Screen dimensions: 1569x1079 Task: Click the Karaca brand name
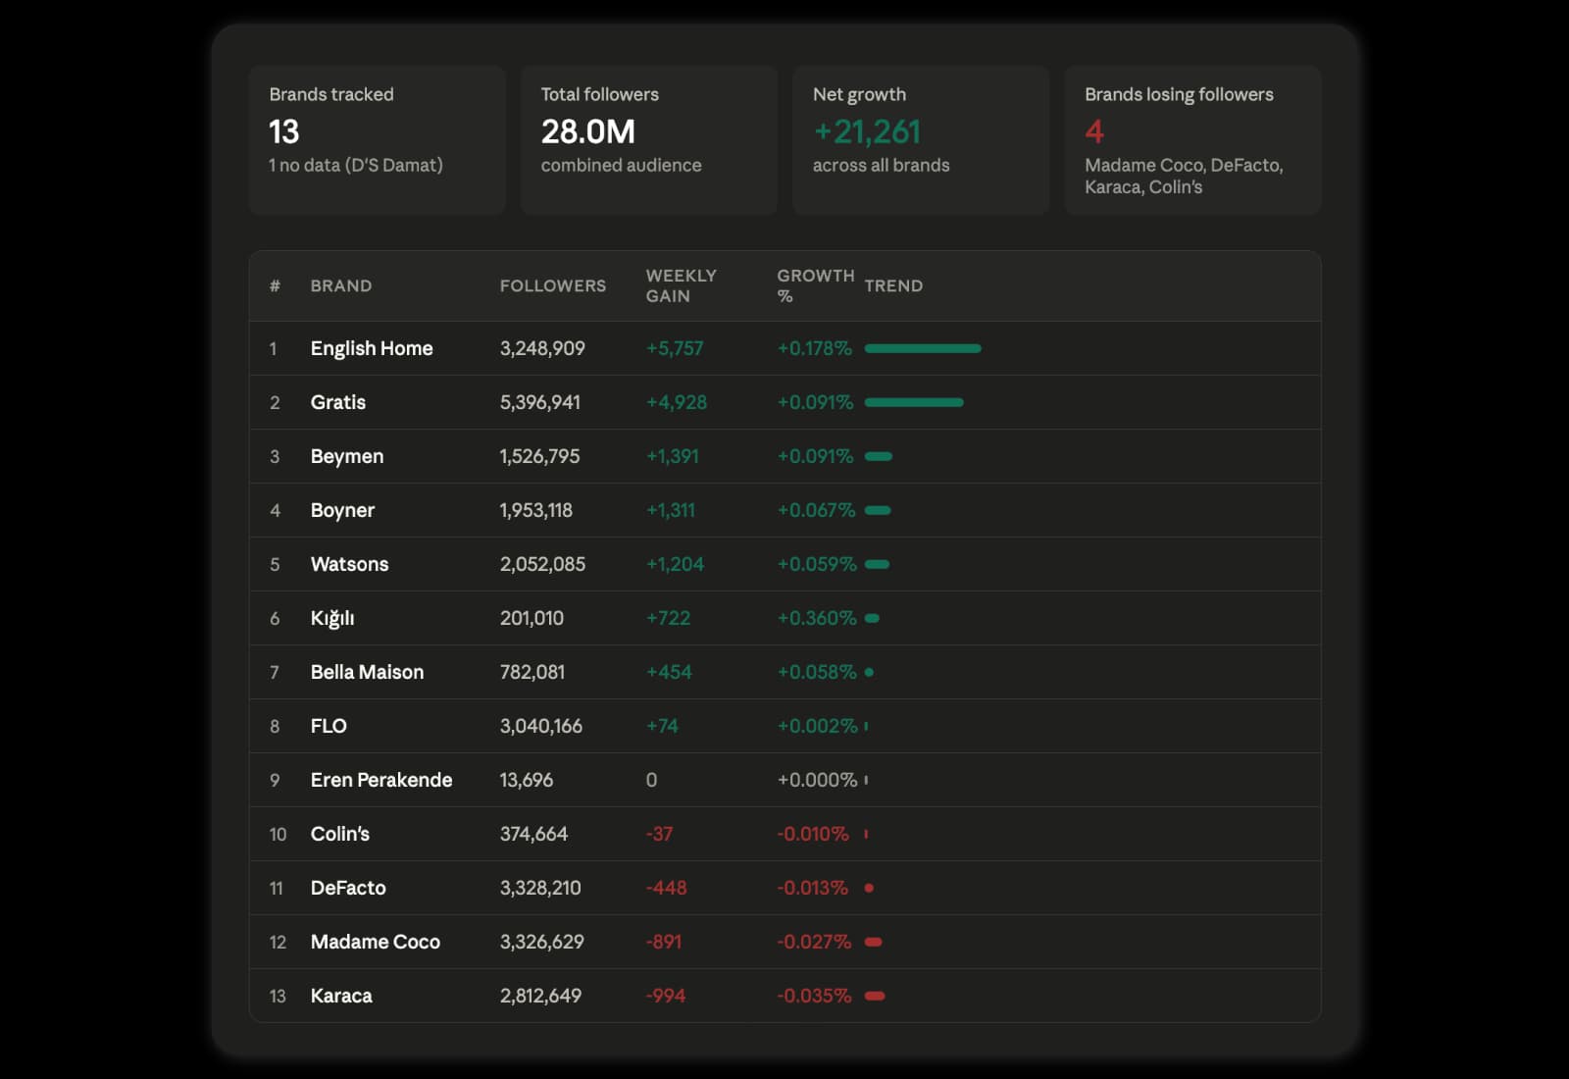coord(341,996)
